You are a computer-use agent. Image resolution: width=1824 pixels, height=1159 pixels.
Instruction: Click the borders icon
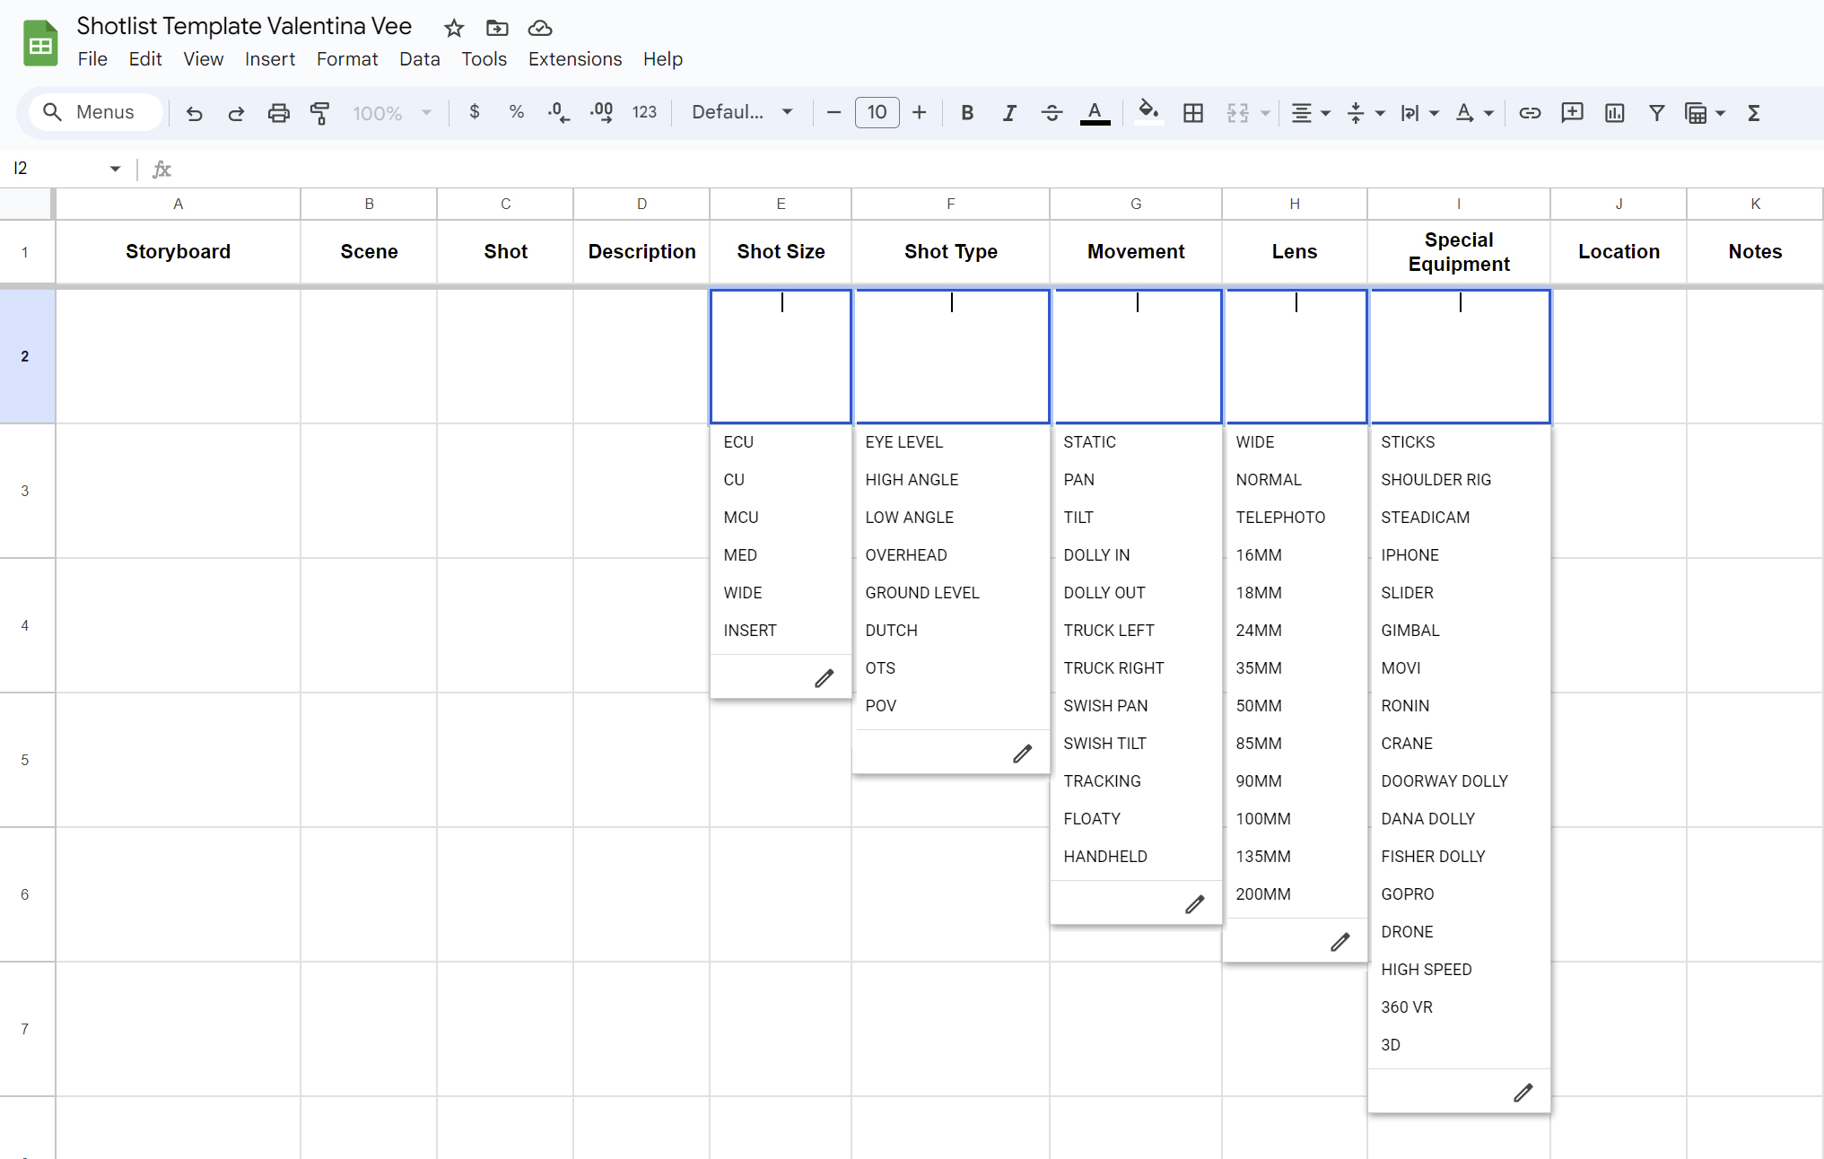[1192, 113]
